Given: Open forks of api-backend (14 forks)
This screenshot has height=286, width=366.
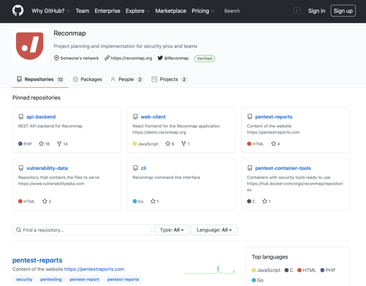Looking at the screenshot, I should 62,144.
